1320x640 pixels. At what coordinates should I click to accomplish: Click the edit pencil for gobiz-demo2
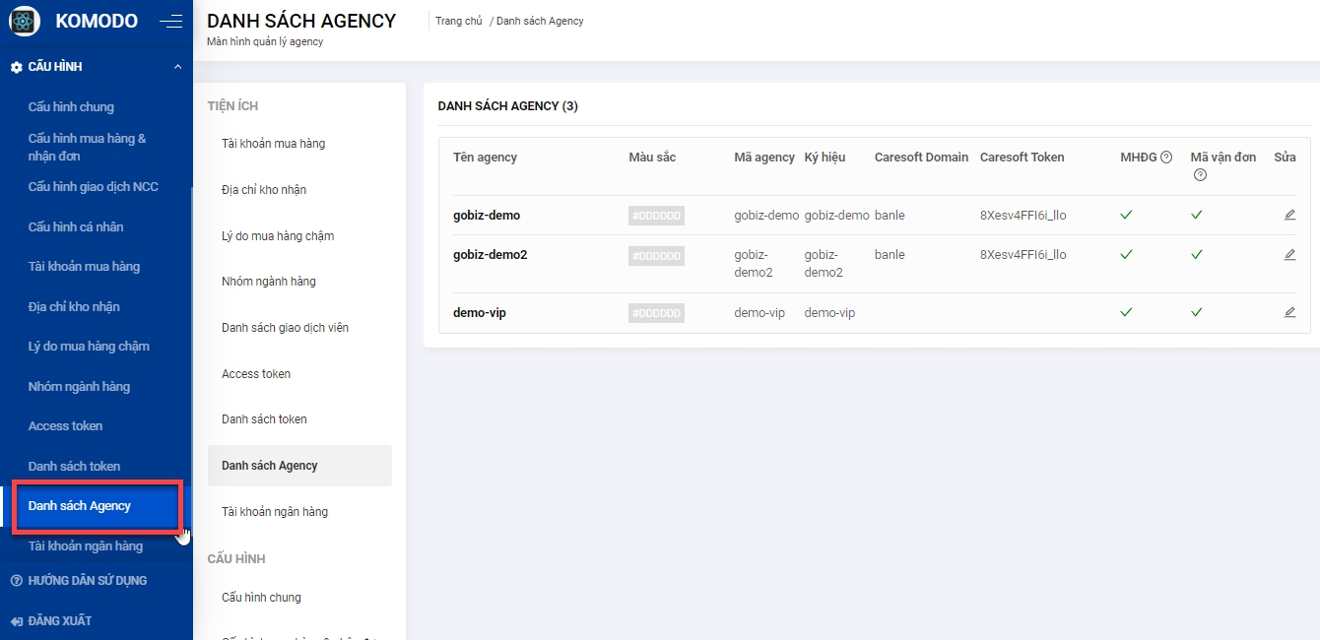(x=1289, y=254)
